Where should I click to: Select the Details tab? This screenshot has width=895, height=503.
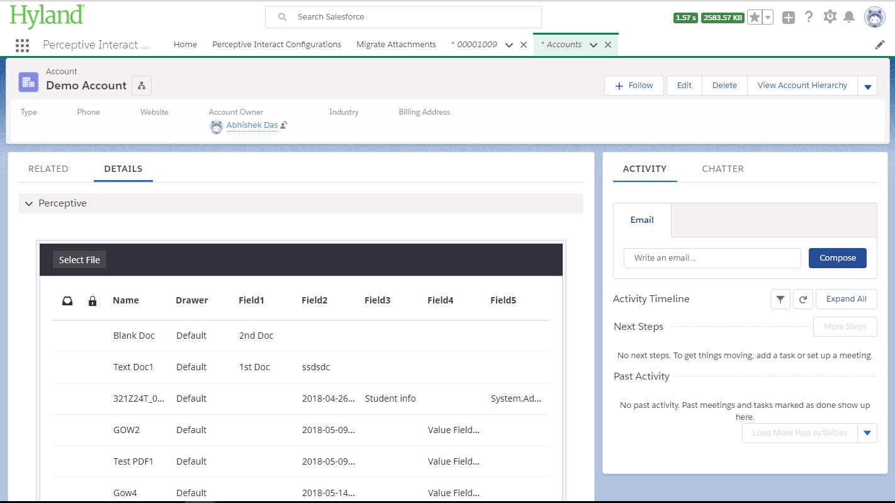[x=123, y=169]
